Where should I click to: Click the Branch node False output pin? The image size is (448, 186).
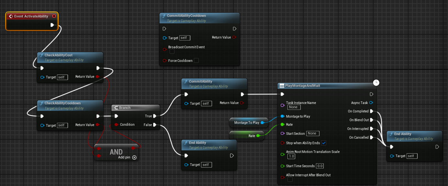point(155,125)
